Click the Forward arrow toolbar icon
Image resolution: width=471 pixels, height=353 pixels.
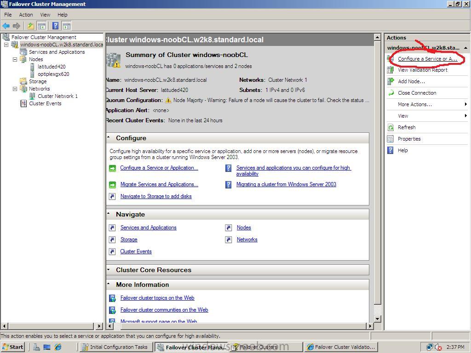17,26
